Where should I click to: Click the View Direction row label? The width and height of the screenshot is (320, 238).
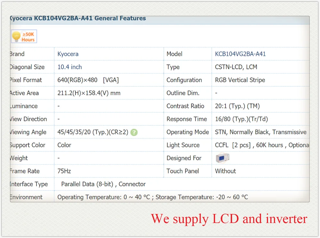pyautogui.click(x=28, y=119)
